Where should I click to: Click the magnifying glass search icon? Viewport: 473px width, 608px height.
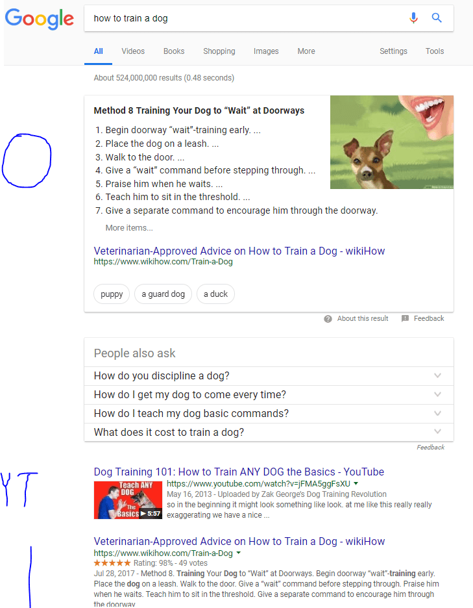[x=437, y=18]
